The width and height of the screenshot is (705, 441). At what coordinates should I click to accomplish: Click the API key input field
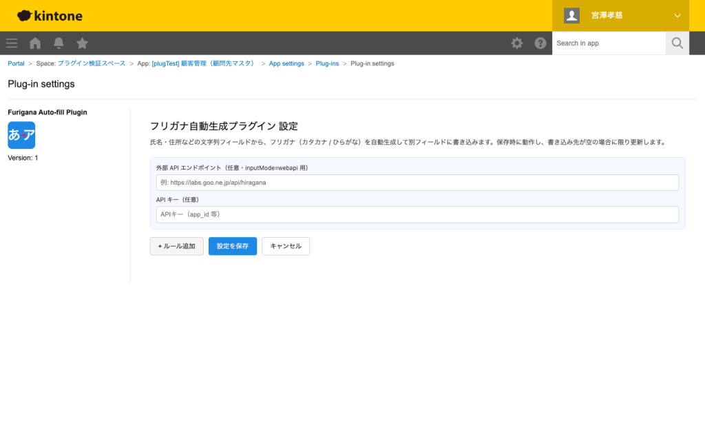tap(417, 214)
